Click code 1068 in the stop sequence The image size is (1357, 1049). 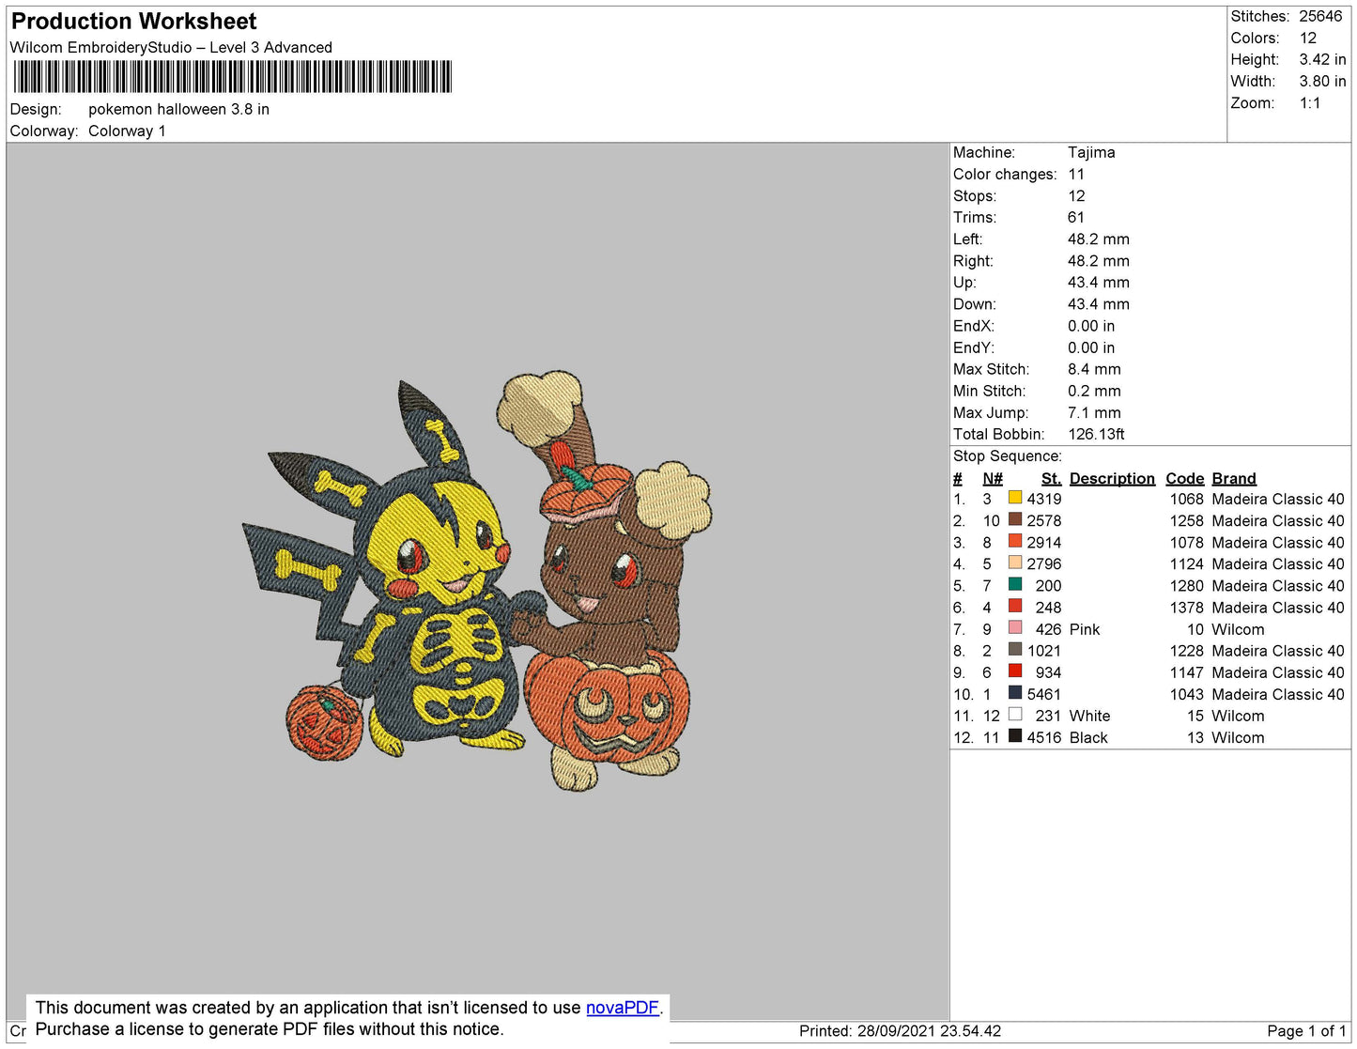pos(1186,499)
